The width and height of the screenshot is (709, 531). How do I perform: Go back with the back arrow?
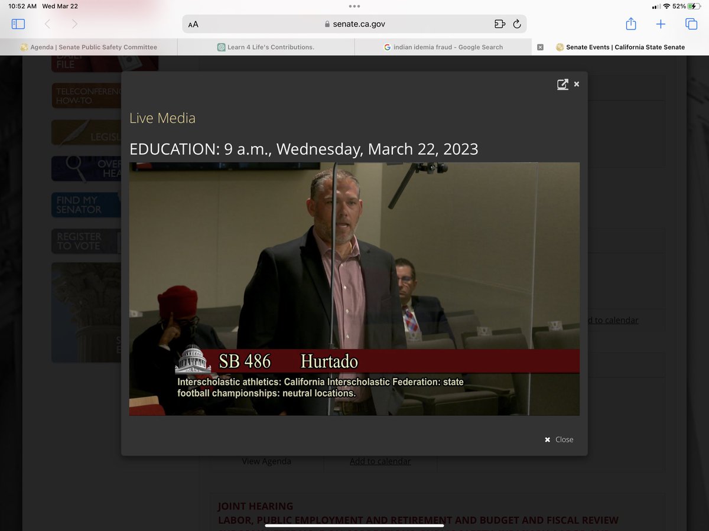(x=48, y=24)
